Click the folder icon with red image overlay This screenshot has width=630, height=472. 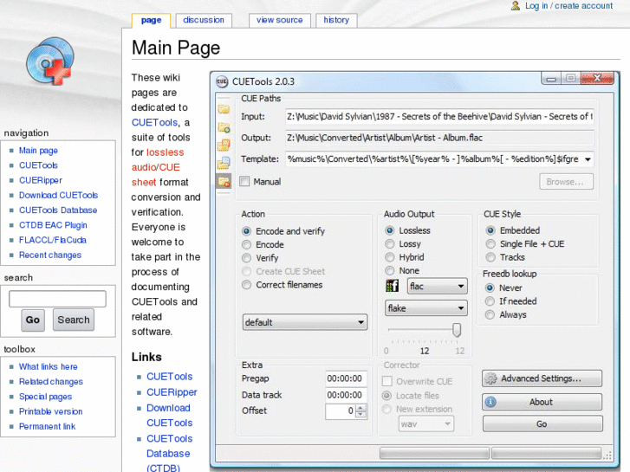(x=224, y=145)
